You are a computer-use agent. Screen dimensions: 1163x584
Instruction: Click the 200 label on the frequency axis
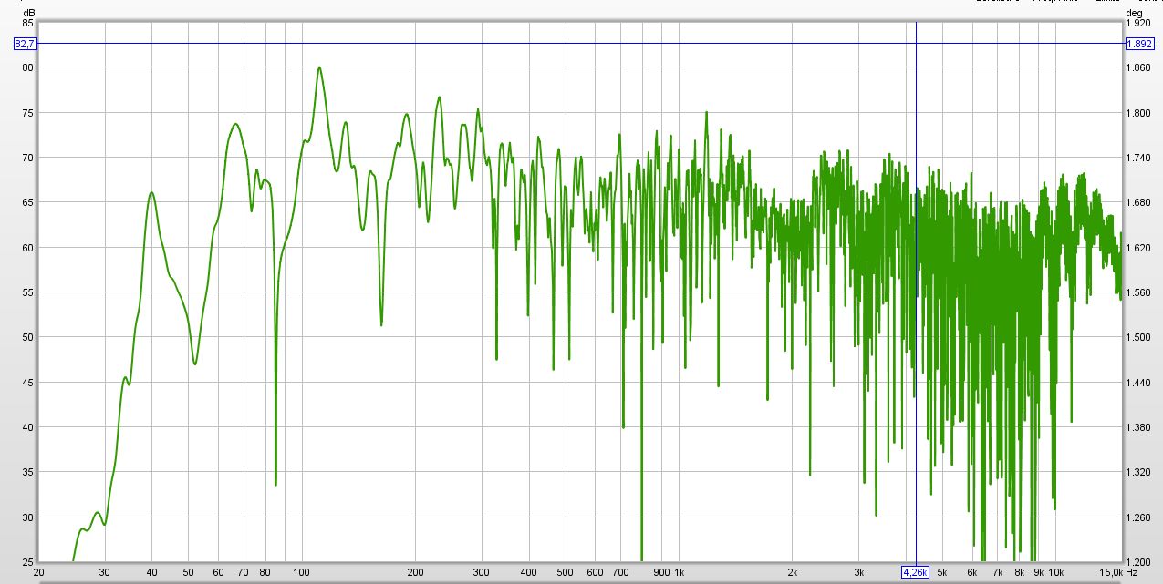pos(415,572)
